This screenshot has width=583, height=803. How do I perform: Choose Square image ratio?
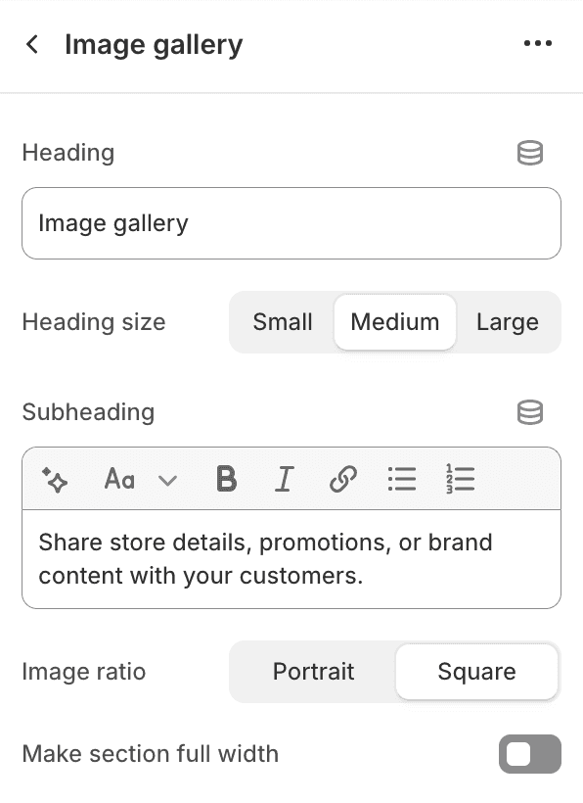coord(476,672)
